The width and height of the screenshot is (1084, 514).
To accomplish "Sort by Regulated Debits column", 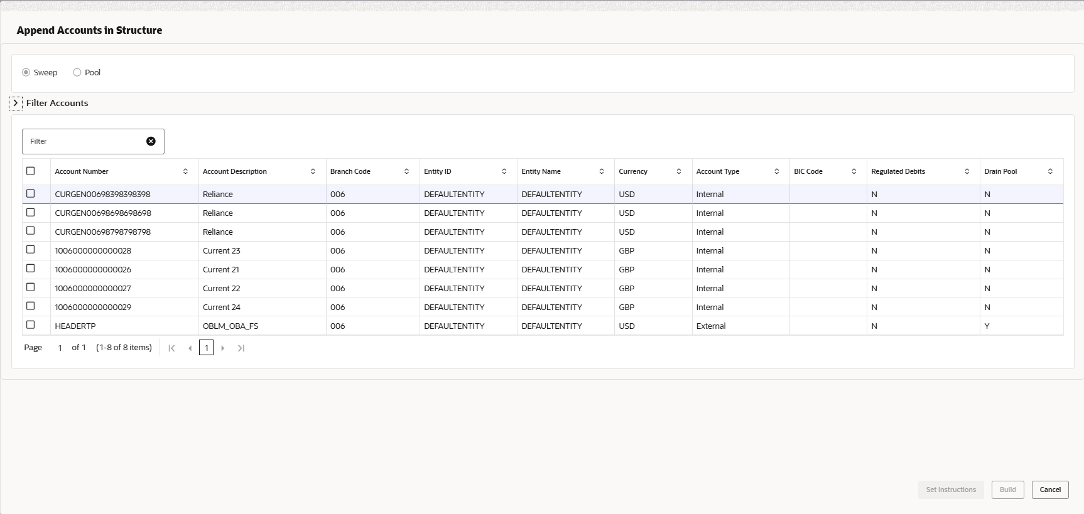I will pyautogui.click(x=967, y=171).
